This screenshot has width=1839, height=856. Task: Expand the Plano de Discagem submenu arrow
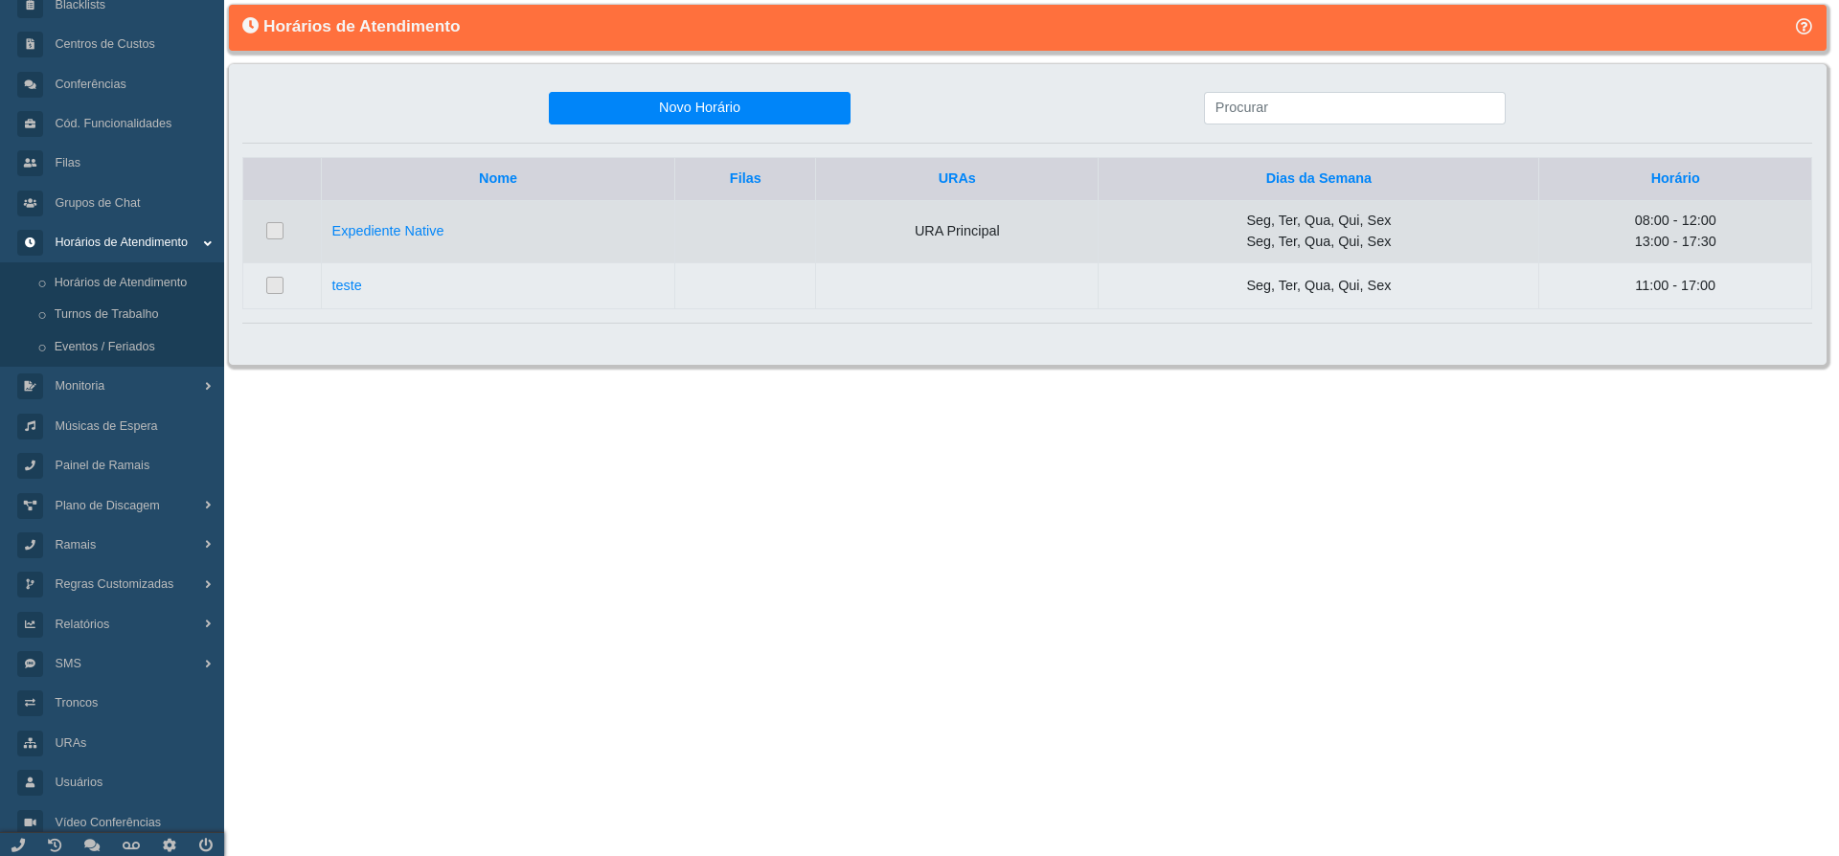coord(208,506)
